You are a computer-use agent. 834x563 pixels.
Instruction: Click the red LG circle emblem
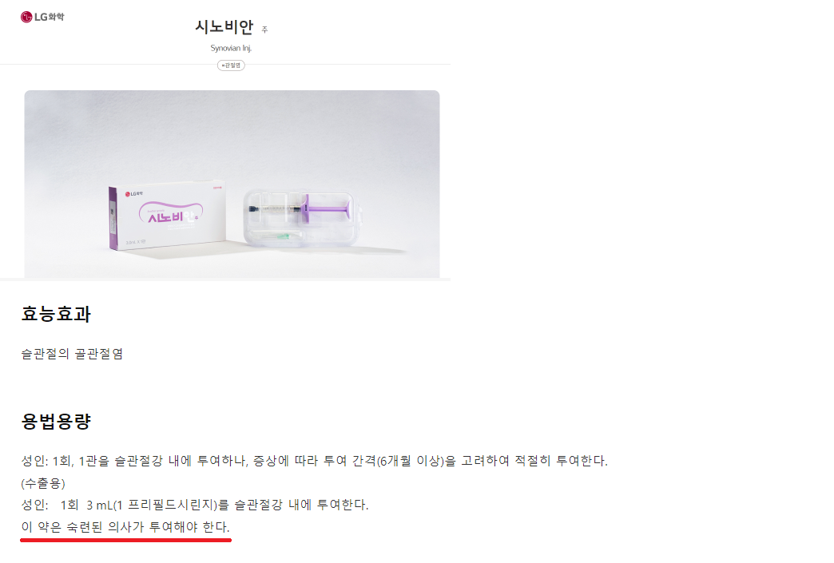(x=26, y=17)
